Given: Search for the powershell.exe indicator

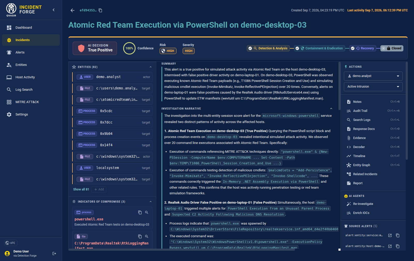Looking at the screenshot, I should pos(147,212).
